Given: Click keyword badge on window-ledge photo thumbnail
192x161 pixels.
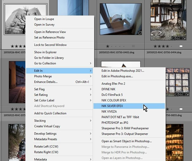Looking at the screenshot, I should coord(140,33).
